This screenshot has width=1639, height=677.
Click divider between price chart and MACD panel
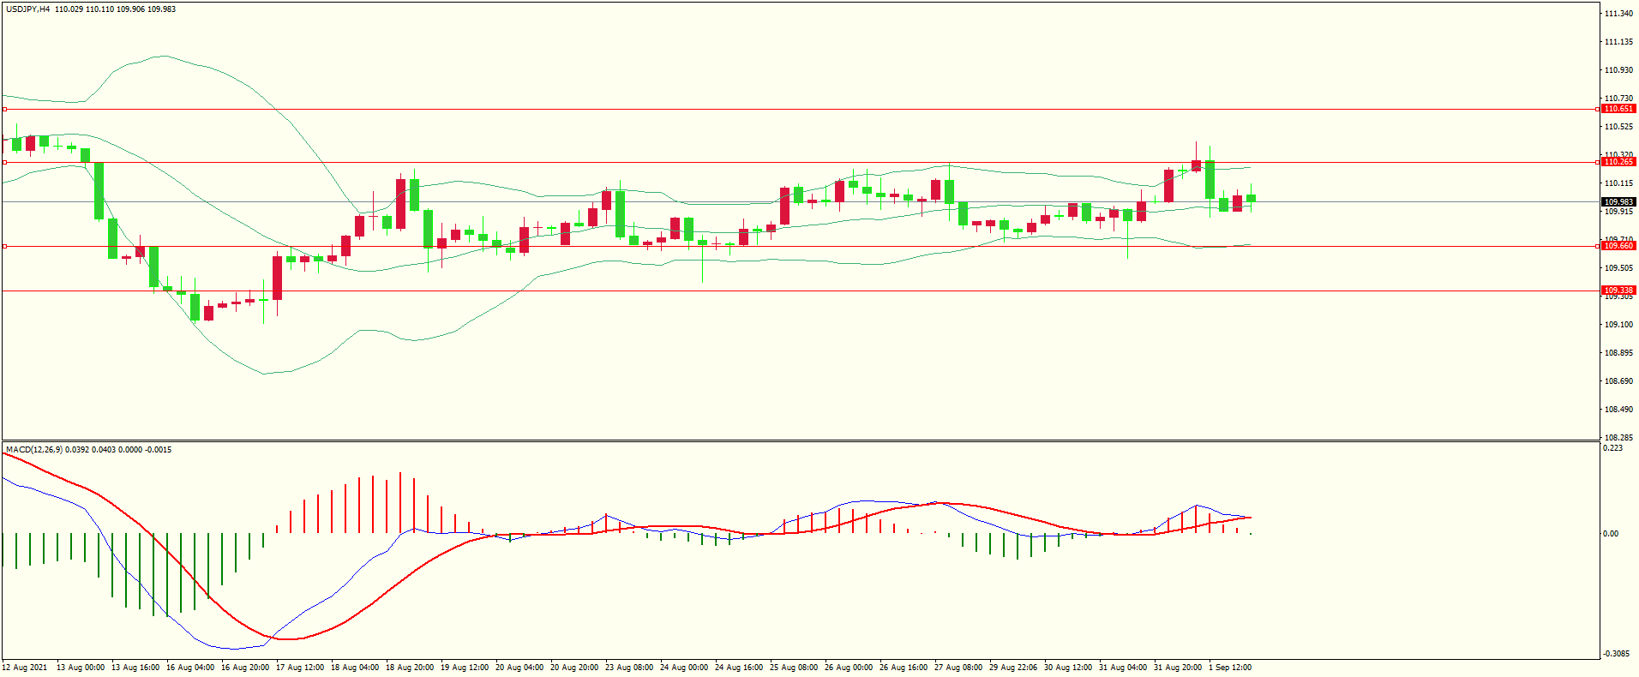801,441
